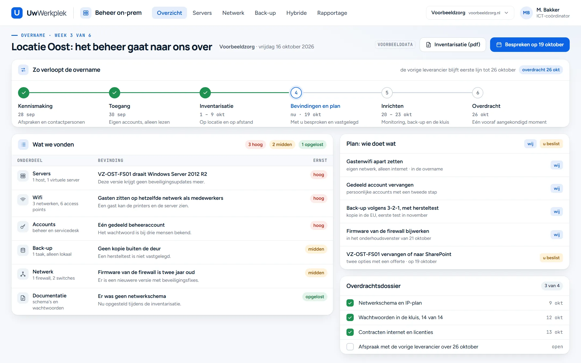Screen dimensions: 581x363
Task: Open finding VZ-OST-FS01 draait Windows Server 2012 R2
Action: tap(172, 178)
